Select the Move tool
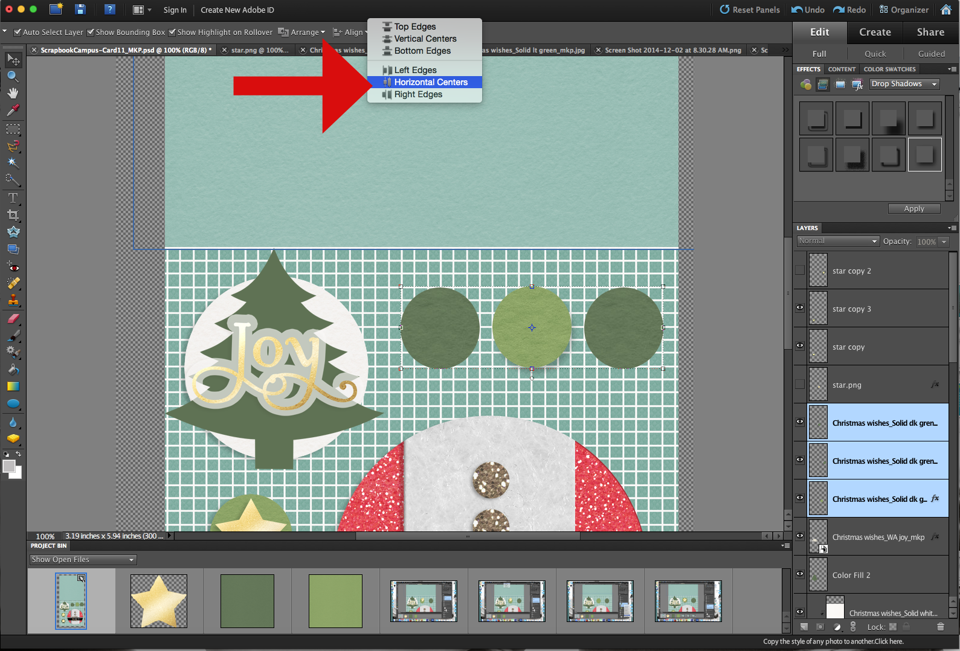Viewport: 960px width, 651px height. pos(13,59)
